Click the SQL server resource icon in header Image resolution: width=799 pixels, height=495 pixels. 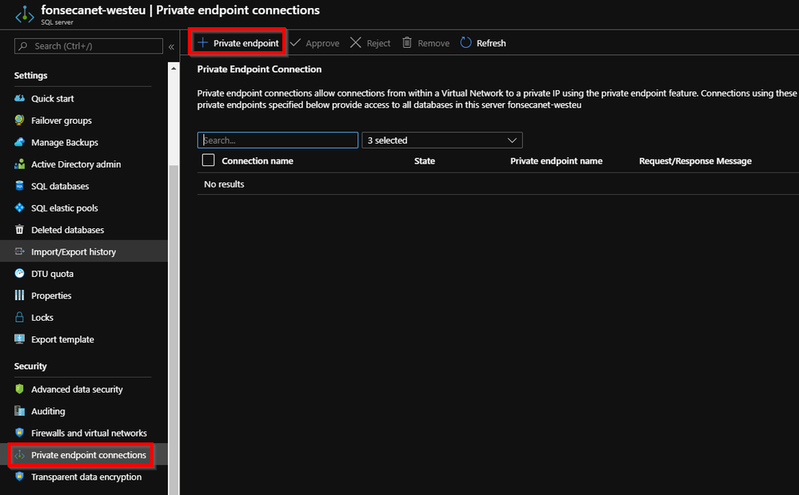click(x=25, y=14)
